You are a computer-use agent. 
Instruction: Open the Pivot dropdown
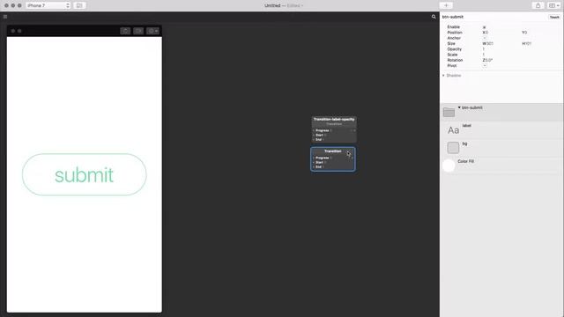[485, 66]
